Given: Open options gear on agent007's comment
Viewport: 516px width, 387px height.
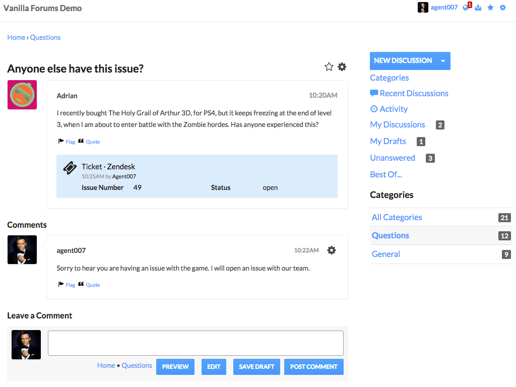Looking at the screenshot, I should (x=331, y=250).
